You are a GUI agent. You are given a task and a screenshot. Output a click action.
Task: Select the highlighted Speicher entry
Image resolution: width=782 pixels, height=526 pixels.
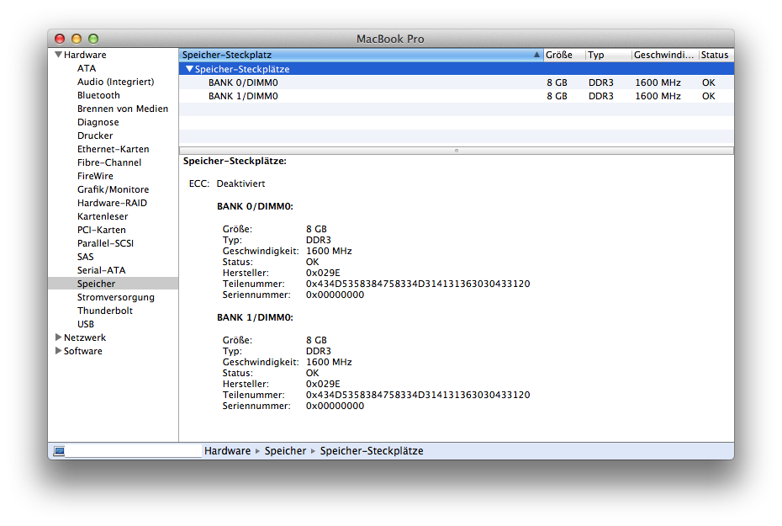pos(114,284)
